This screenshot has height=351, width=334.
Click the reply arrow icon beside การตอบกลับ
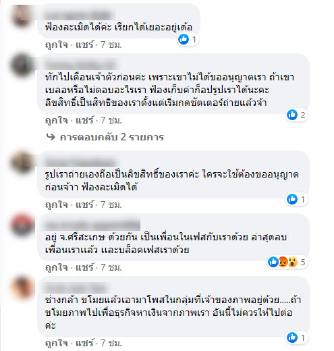click(x=51, y=136)
